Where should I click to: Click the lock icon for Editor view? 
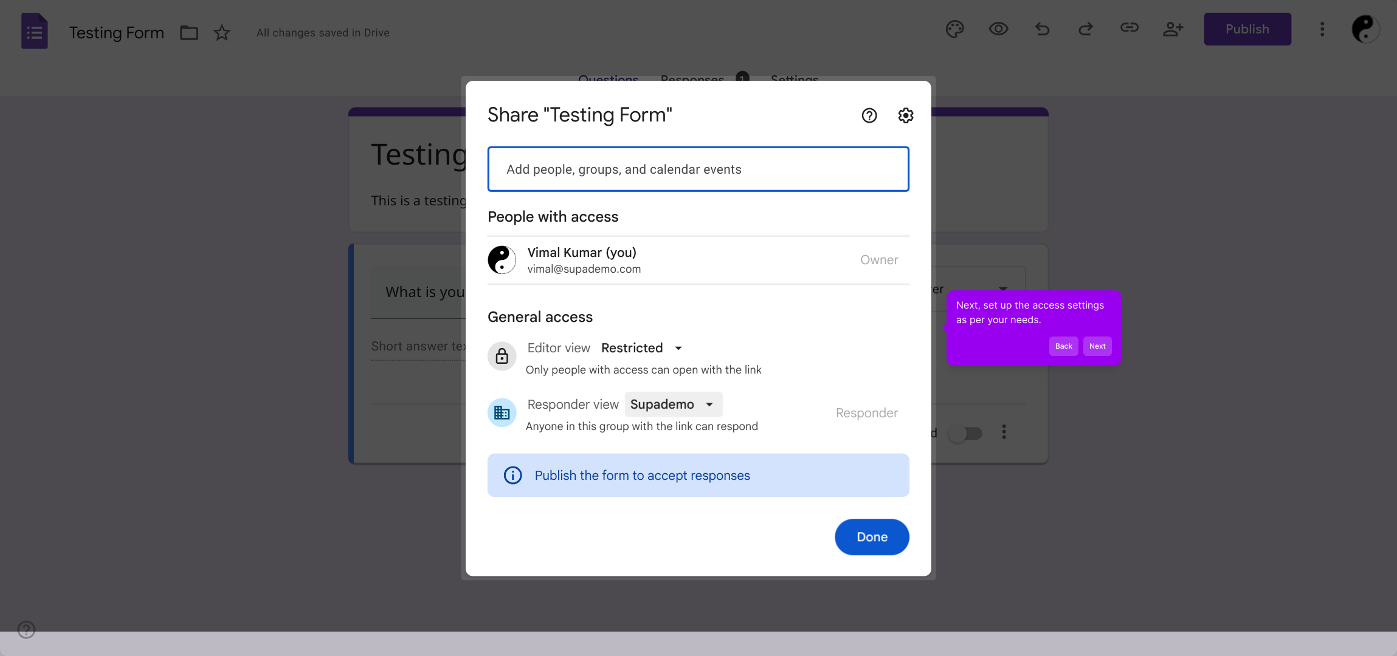tap(502, 356)
